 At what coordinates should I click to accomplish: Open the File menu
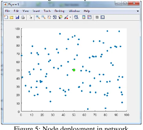[x=8, y=11]
